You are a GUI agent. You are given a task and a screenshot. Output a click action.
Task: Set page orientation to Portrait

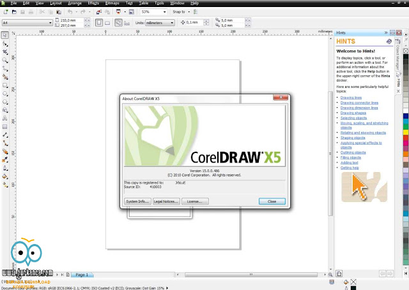[x=99, y=23]
